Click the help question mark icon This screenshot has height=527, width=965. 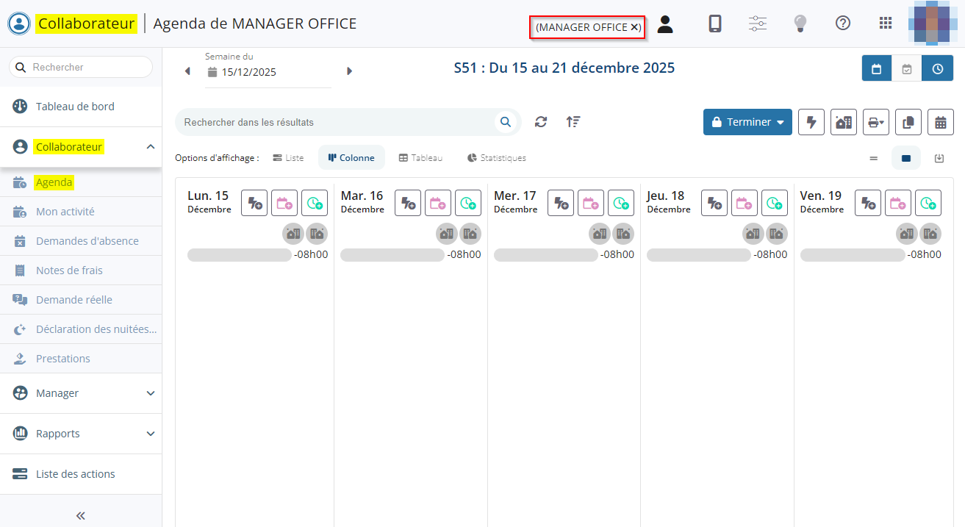(843, 24)
